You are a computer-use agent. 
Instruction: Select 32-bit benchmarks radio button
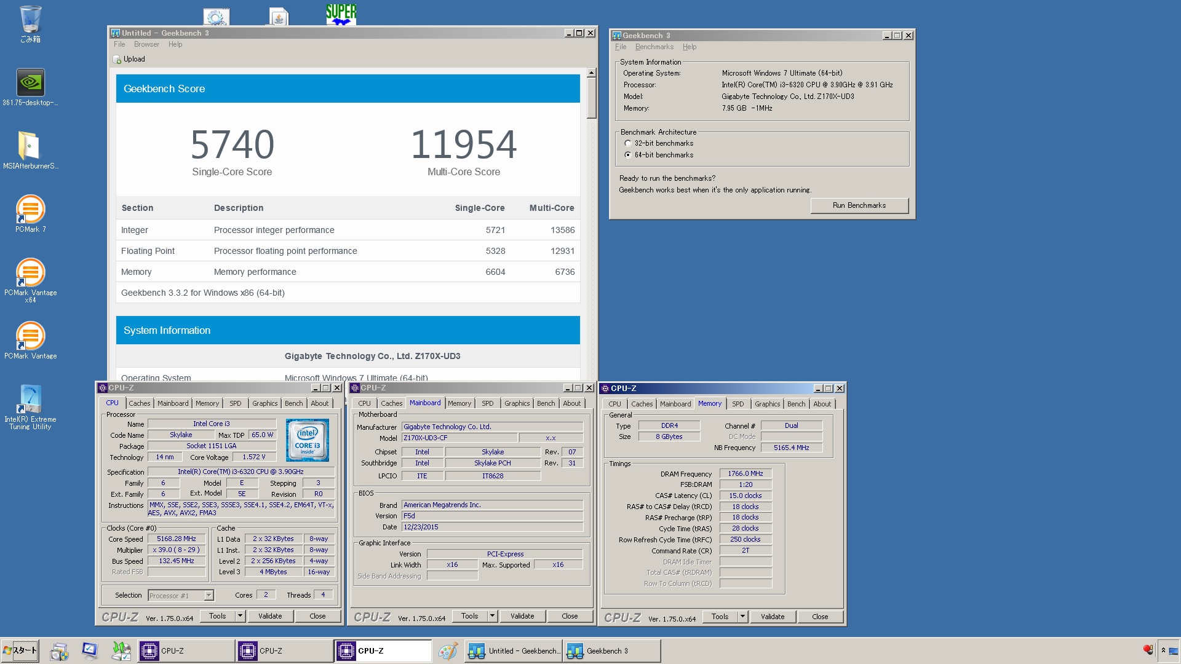tap(627, 143)
